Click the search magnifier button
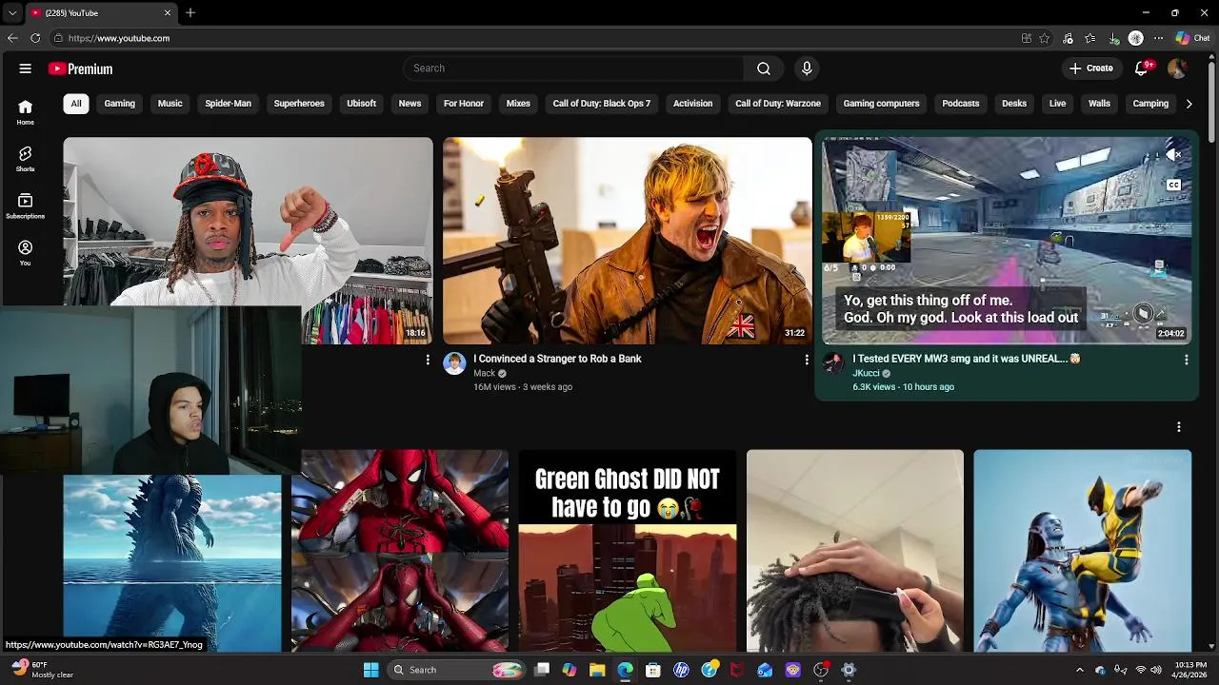1219x685 pixels. pyautogui.click(x=764, y=68)
